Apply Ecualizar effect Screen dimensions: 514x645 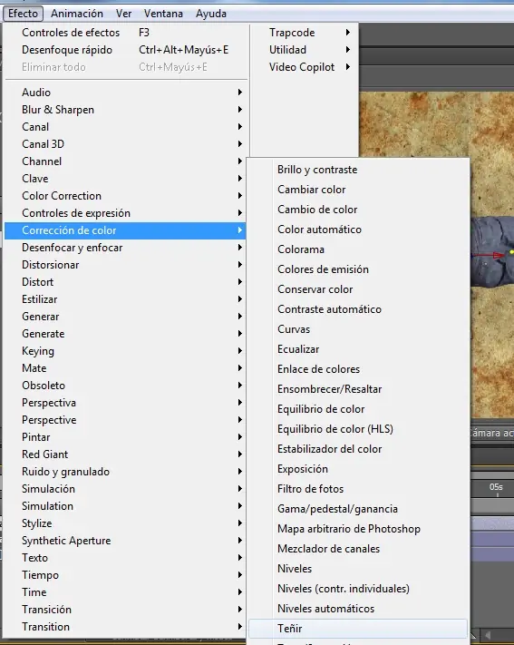pos(358,349)
